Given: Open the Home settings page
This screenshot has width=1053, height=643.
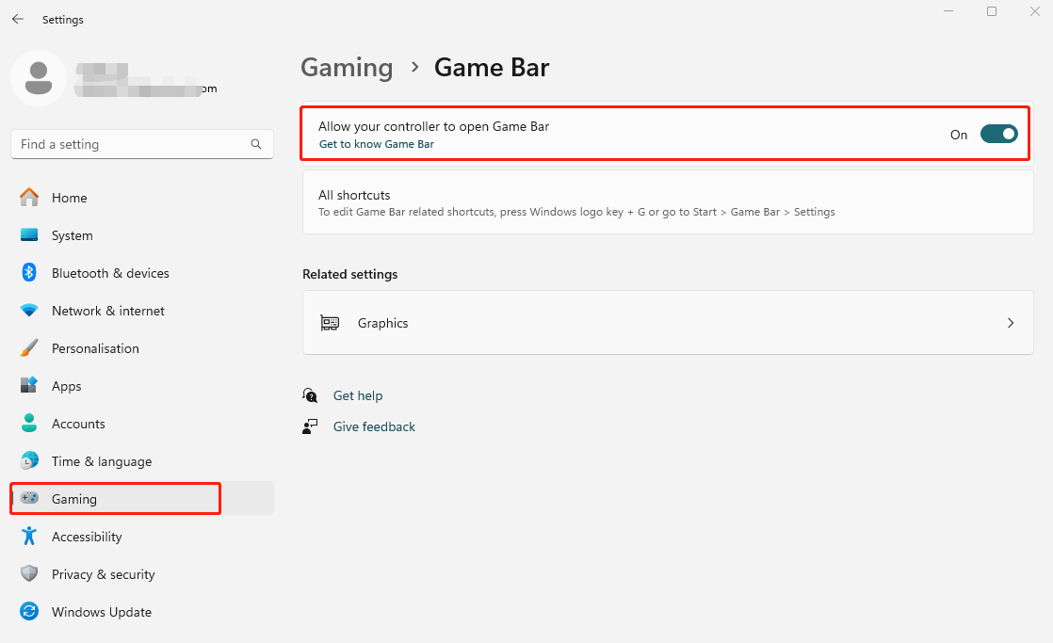Looking at the screenshot, I should click(x=142, y=198).
